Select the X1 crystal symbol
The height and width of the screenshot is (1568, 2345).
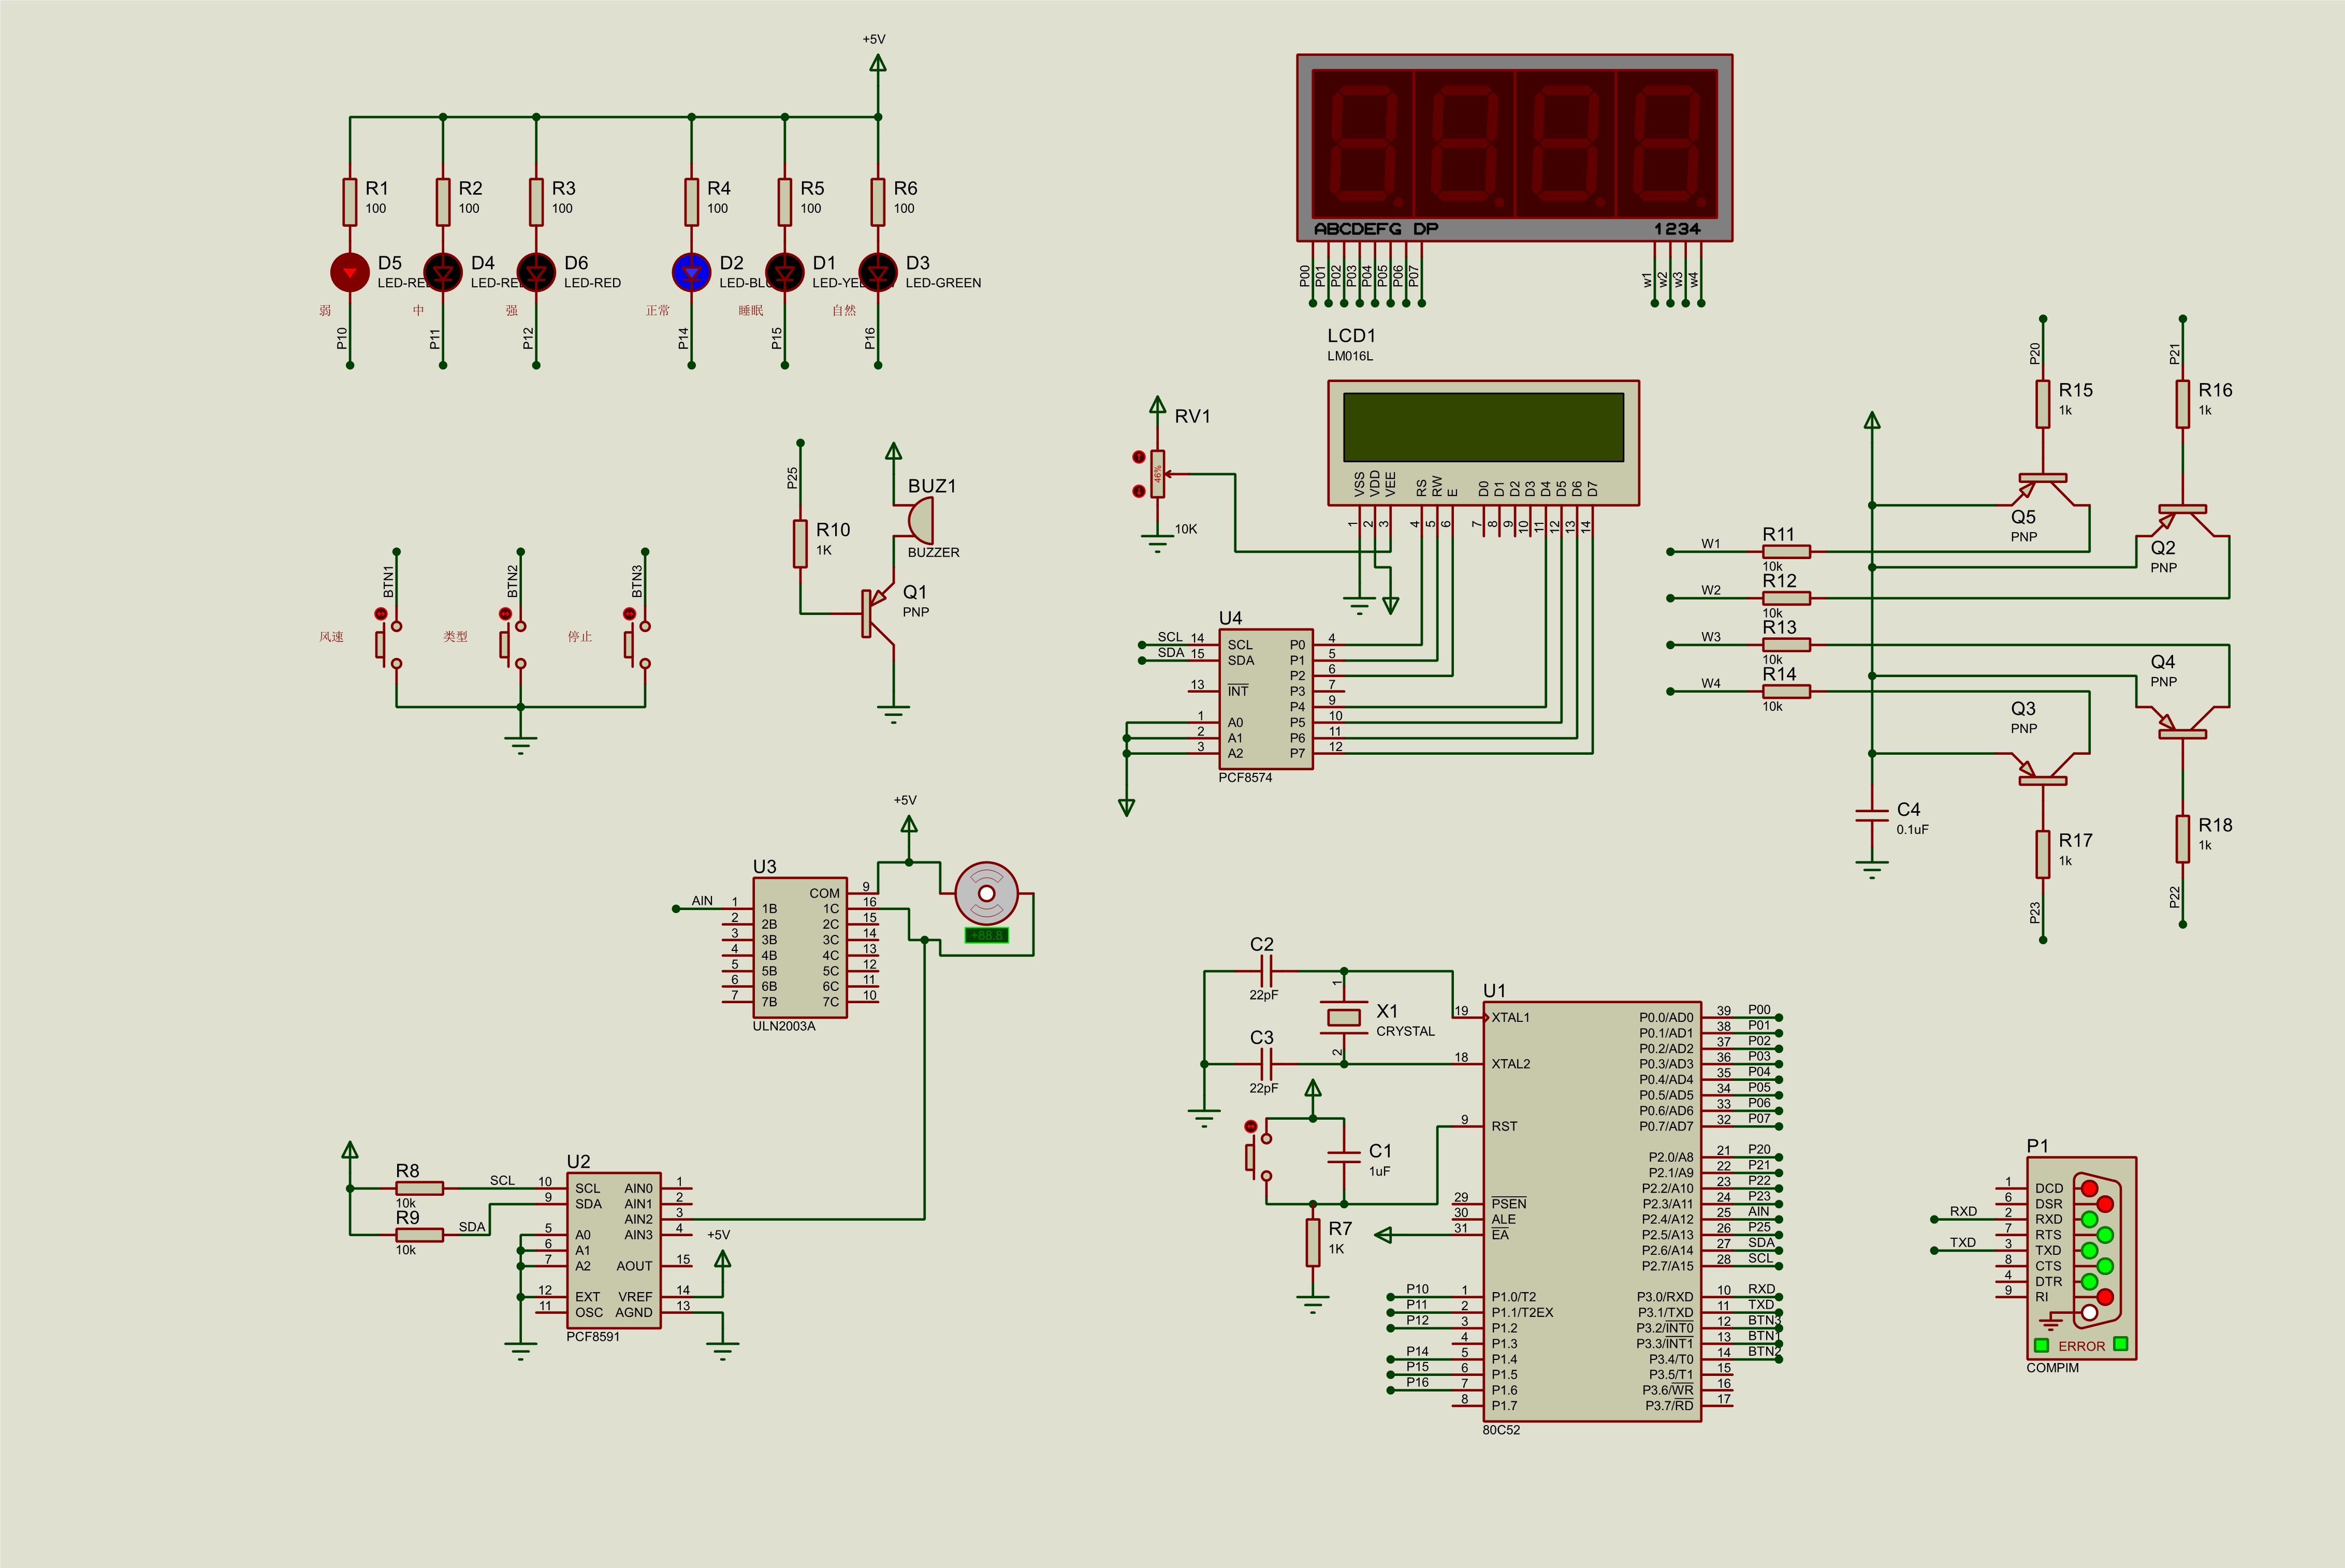coord(1343,1017)
